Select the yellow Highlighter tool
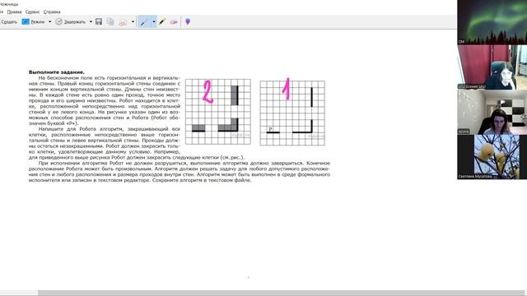The image size is (527, 296). (162, 22)
